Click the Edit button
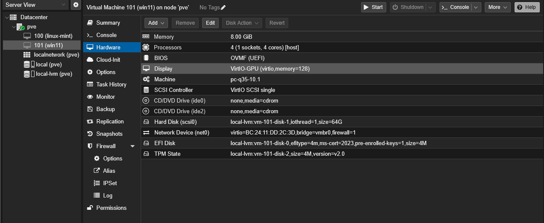Image resolution: width=544 pixels, height=223 pixels. 210,23
